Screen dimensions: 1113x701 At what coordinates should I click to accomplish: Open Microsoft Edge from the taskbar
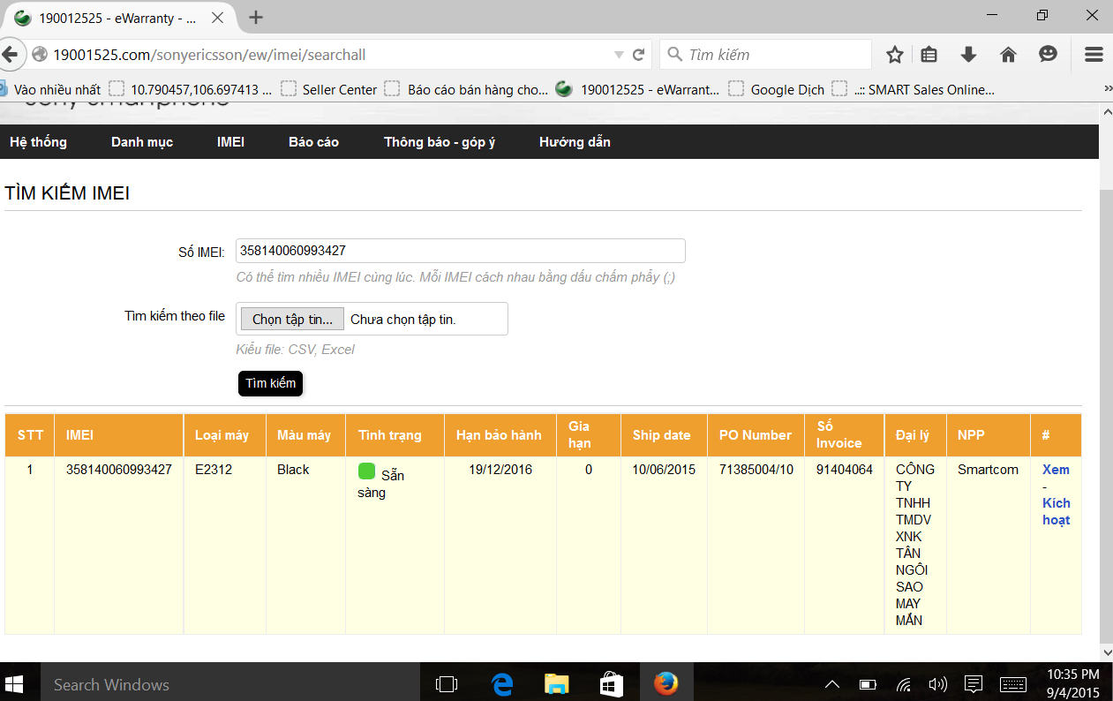pyautogui.click(x=502, y=683)
